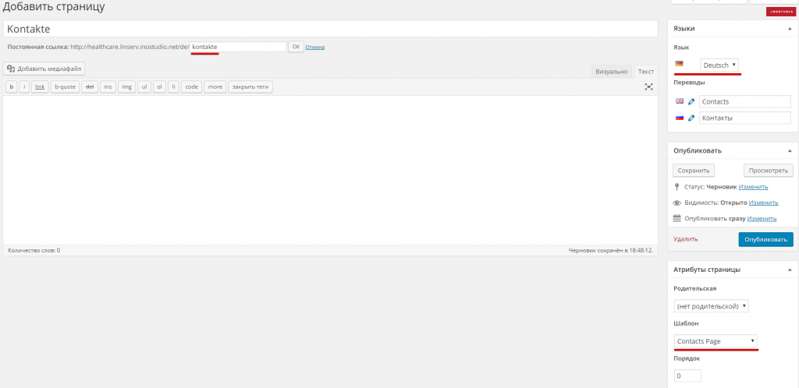
Task: Switch to the Визуально editor tab
Action: [x=611, y=72]
